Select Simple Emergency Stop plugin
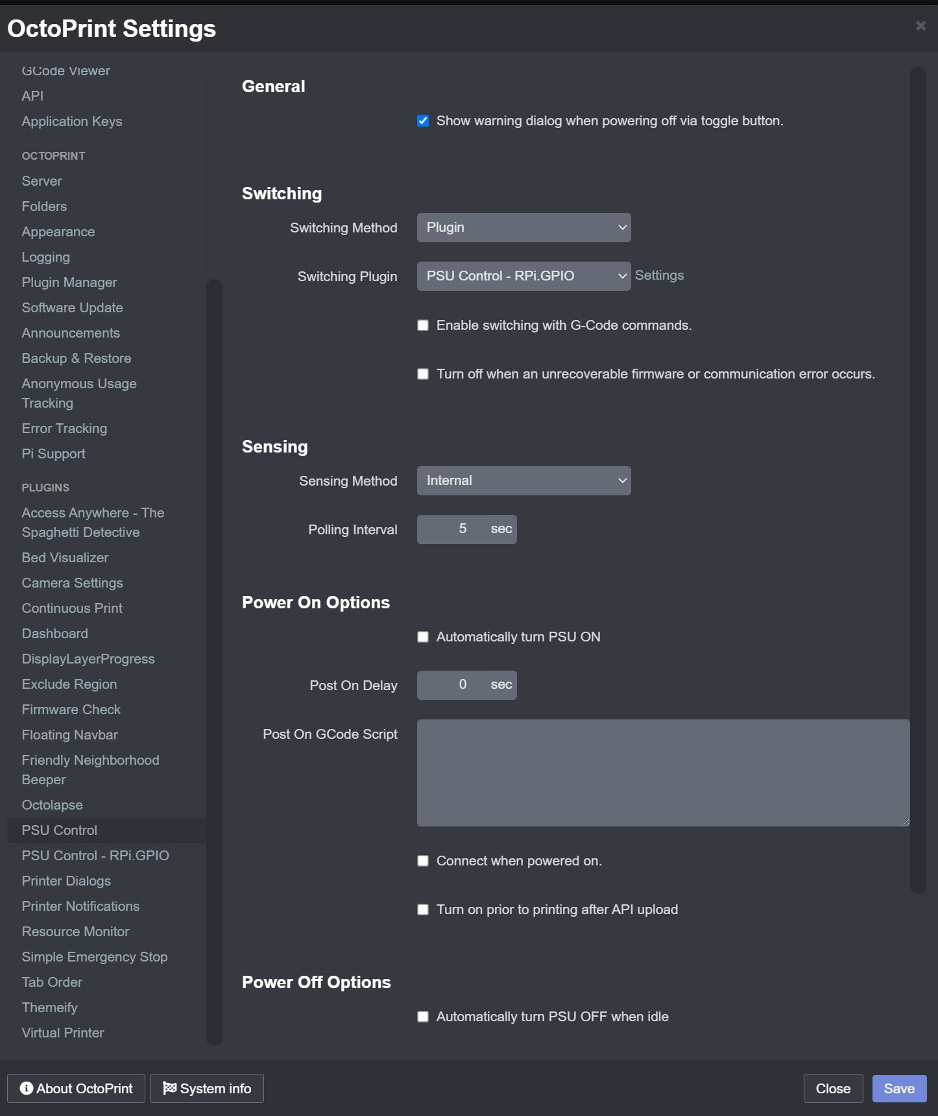 click(x=95, y=957)
